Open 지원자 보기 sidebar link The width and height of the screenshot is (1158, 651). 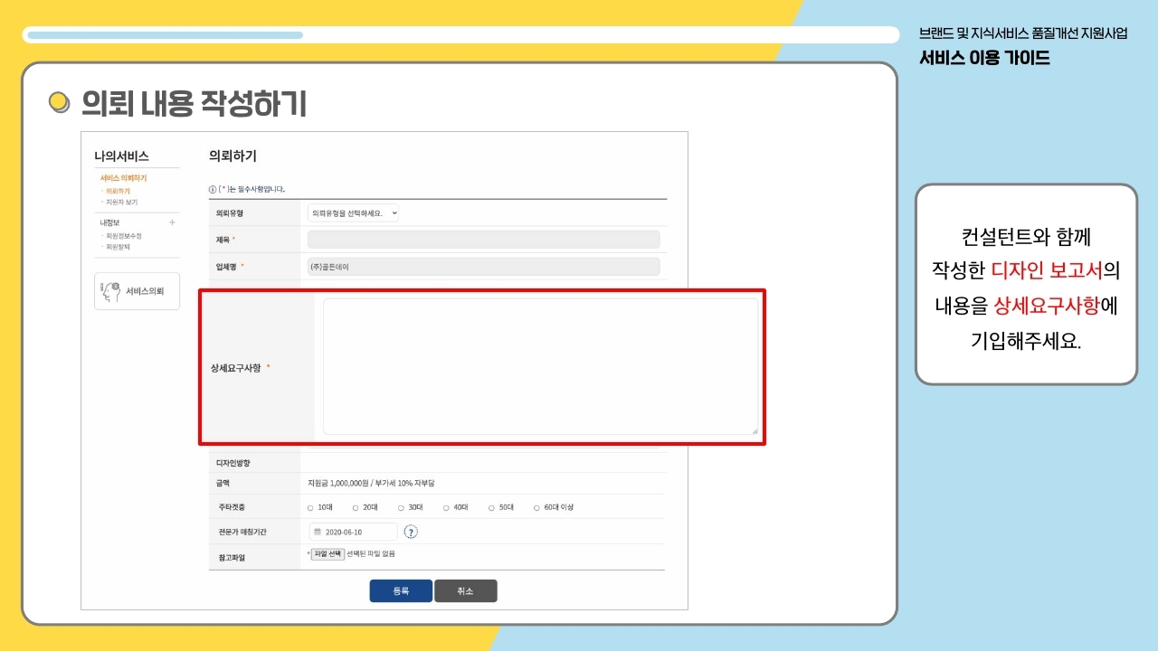point(122,203)
